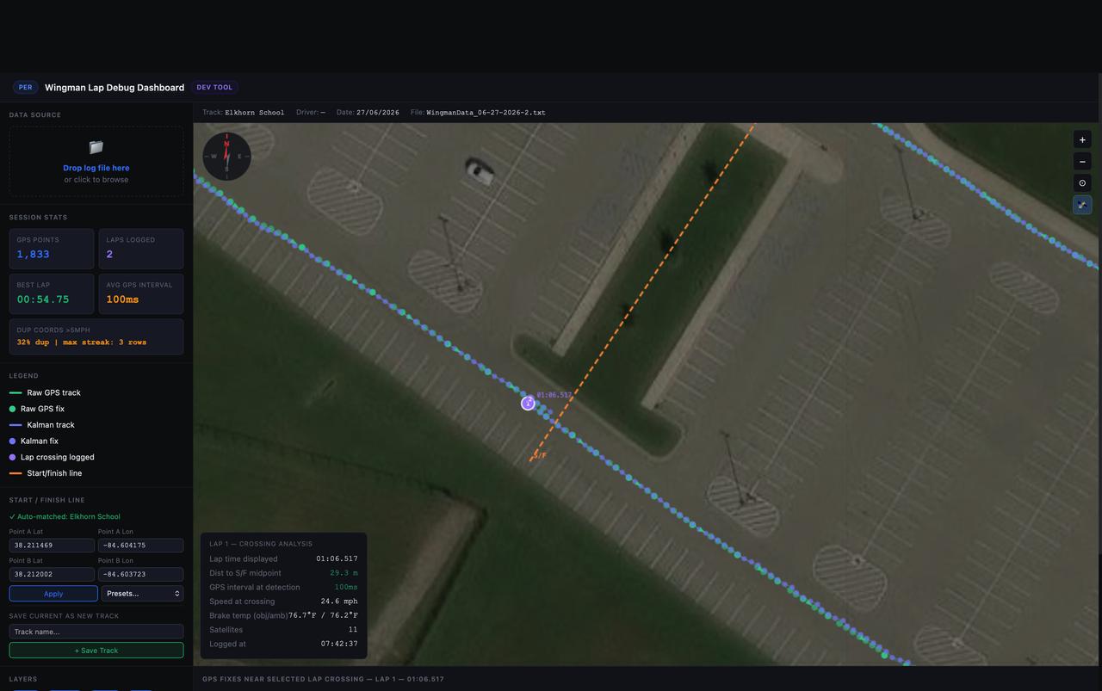Recenter the map using the target icon
This screenshot has height=691, width=1102.
pyautogui.click(x=1082, y=182)
